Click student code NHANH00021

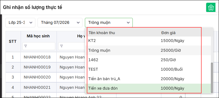37,87
